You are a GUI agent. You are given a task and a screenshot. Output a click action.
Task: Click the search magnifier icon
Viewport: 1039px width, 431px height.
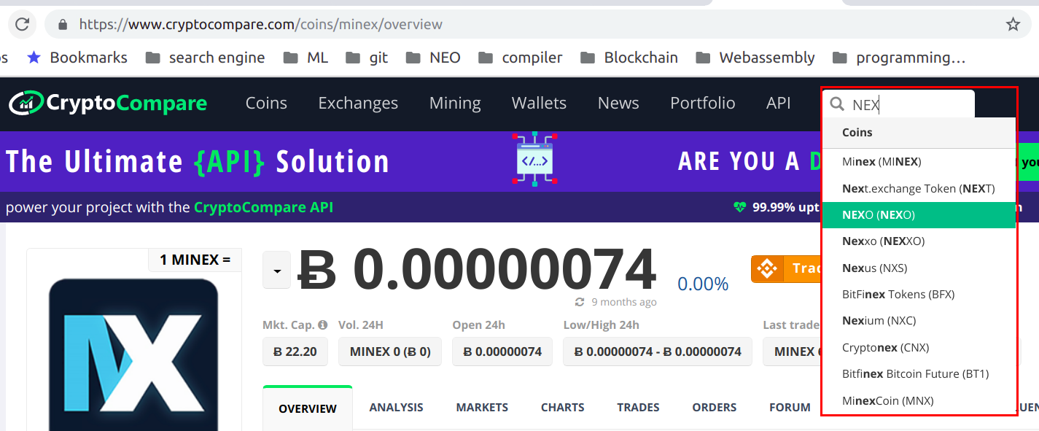click(838, 104)
